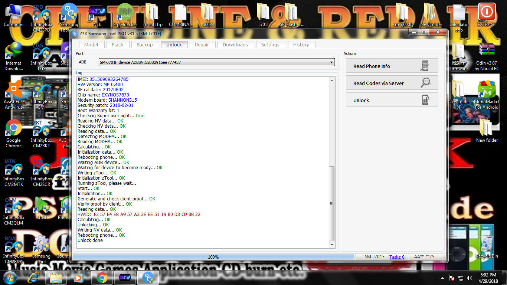This screenshot has height=285, width=507.
Task: Open InfinityBox CM2SCR shortcut
Action: 42,172
